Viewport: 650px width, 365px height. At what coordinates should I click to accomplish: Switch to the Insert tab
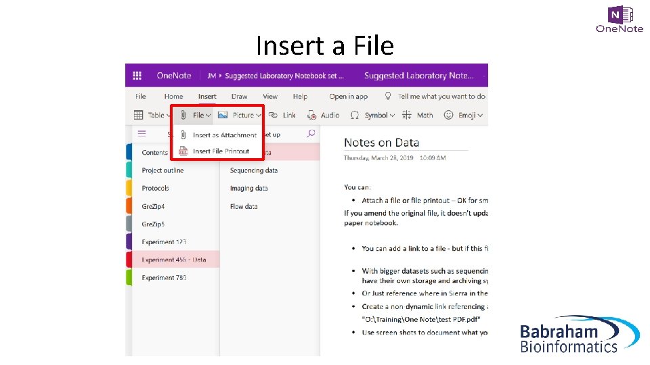[x=207, y=97]
